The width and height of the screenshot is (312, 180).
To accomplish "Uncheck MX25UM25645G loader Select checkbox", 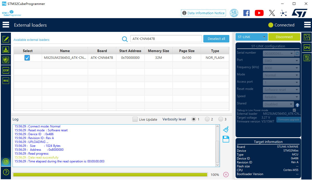I will pyautogui.click(x=27, y=58).
